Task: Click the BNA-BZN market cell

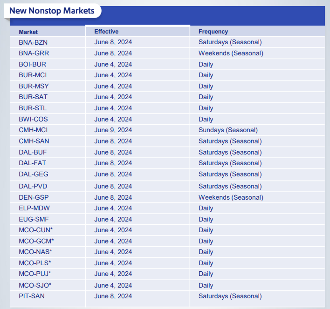Action: 33,42
